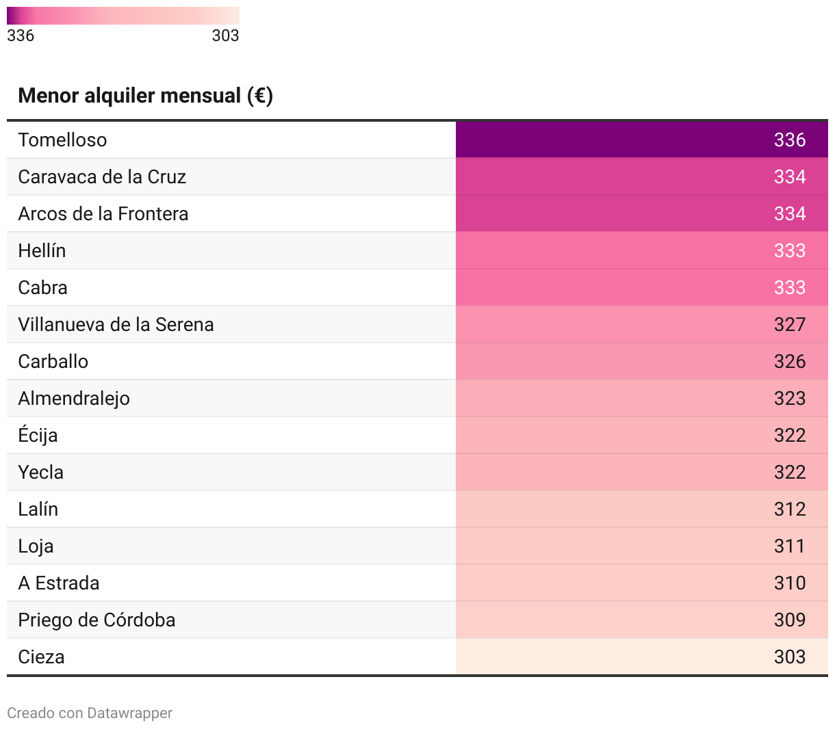The height and width of the screenshot is (729, 835).
Task: Select the Cabra 333 value cell
Action: tap(642, 287)
